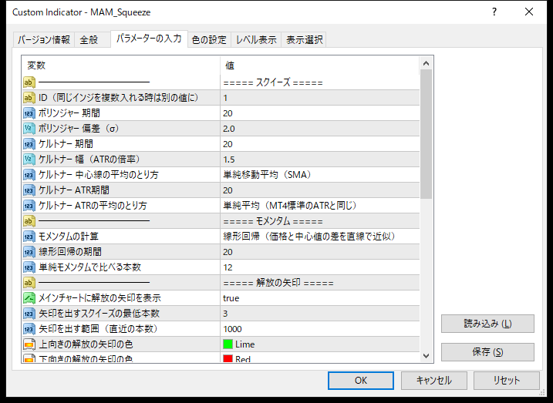
Task: Click the キャンセル button
Action: point(433,381)
